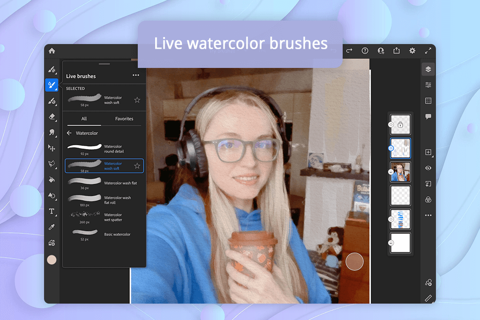Screen dimensions: 480x320
Task: Toggle layer visibility eye icon
Action: pos(428,168)
